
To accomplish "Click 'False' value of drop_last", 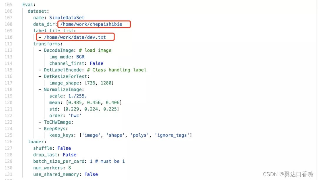I will pos(69,155).
